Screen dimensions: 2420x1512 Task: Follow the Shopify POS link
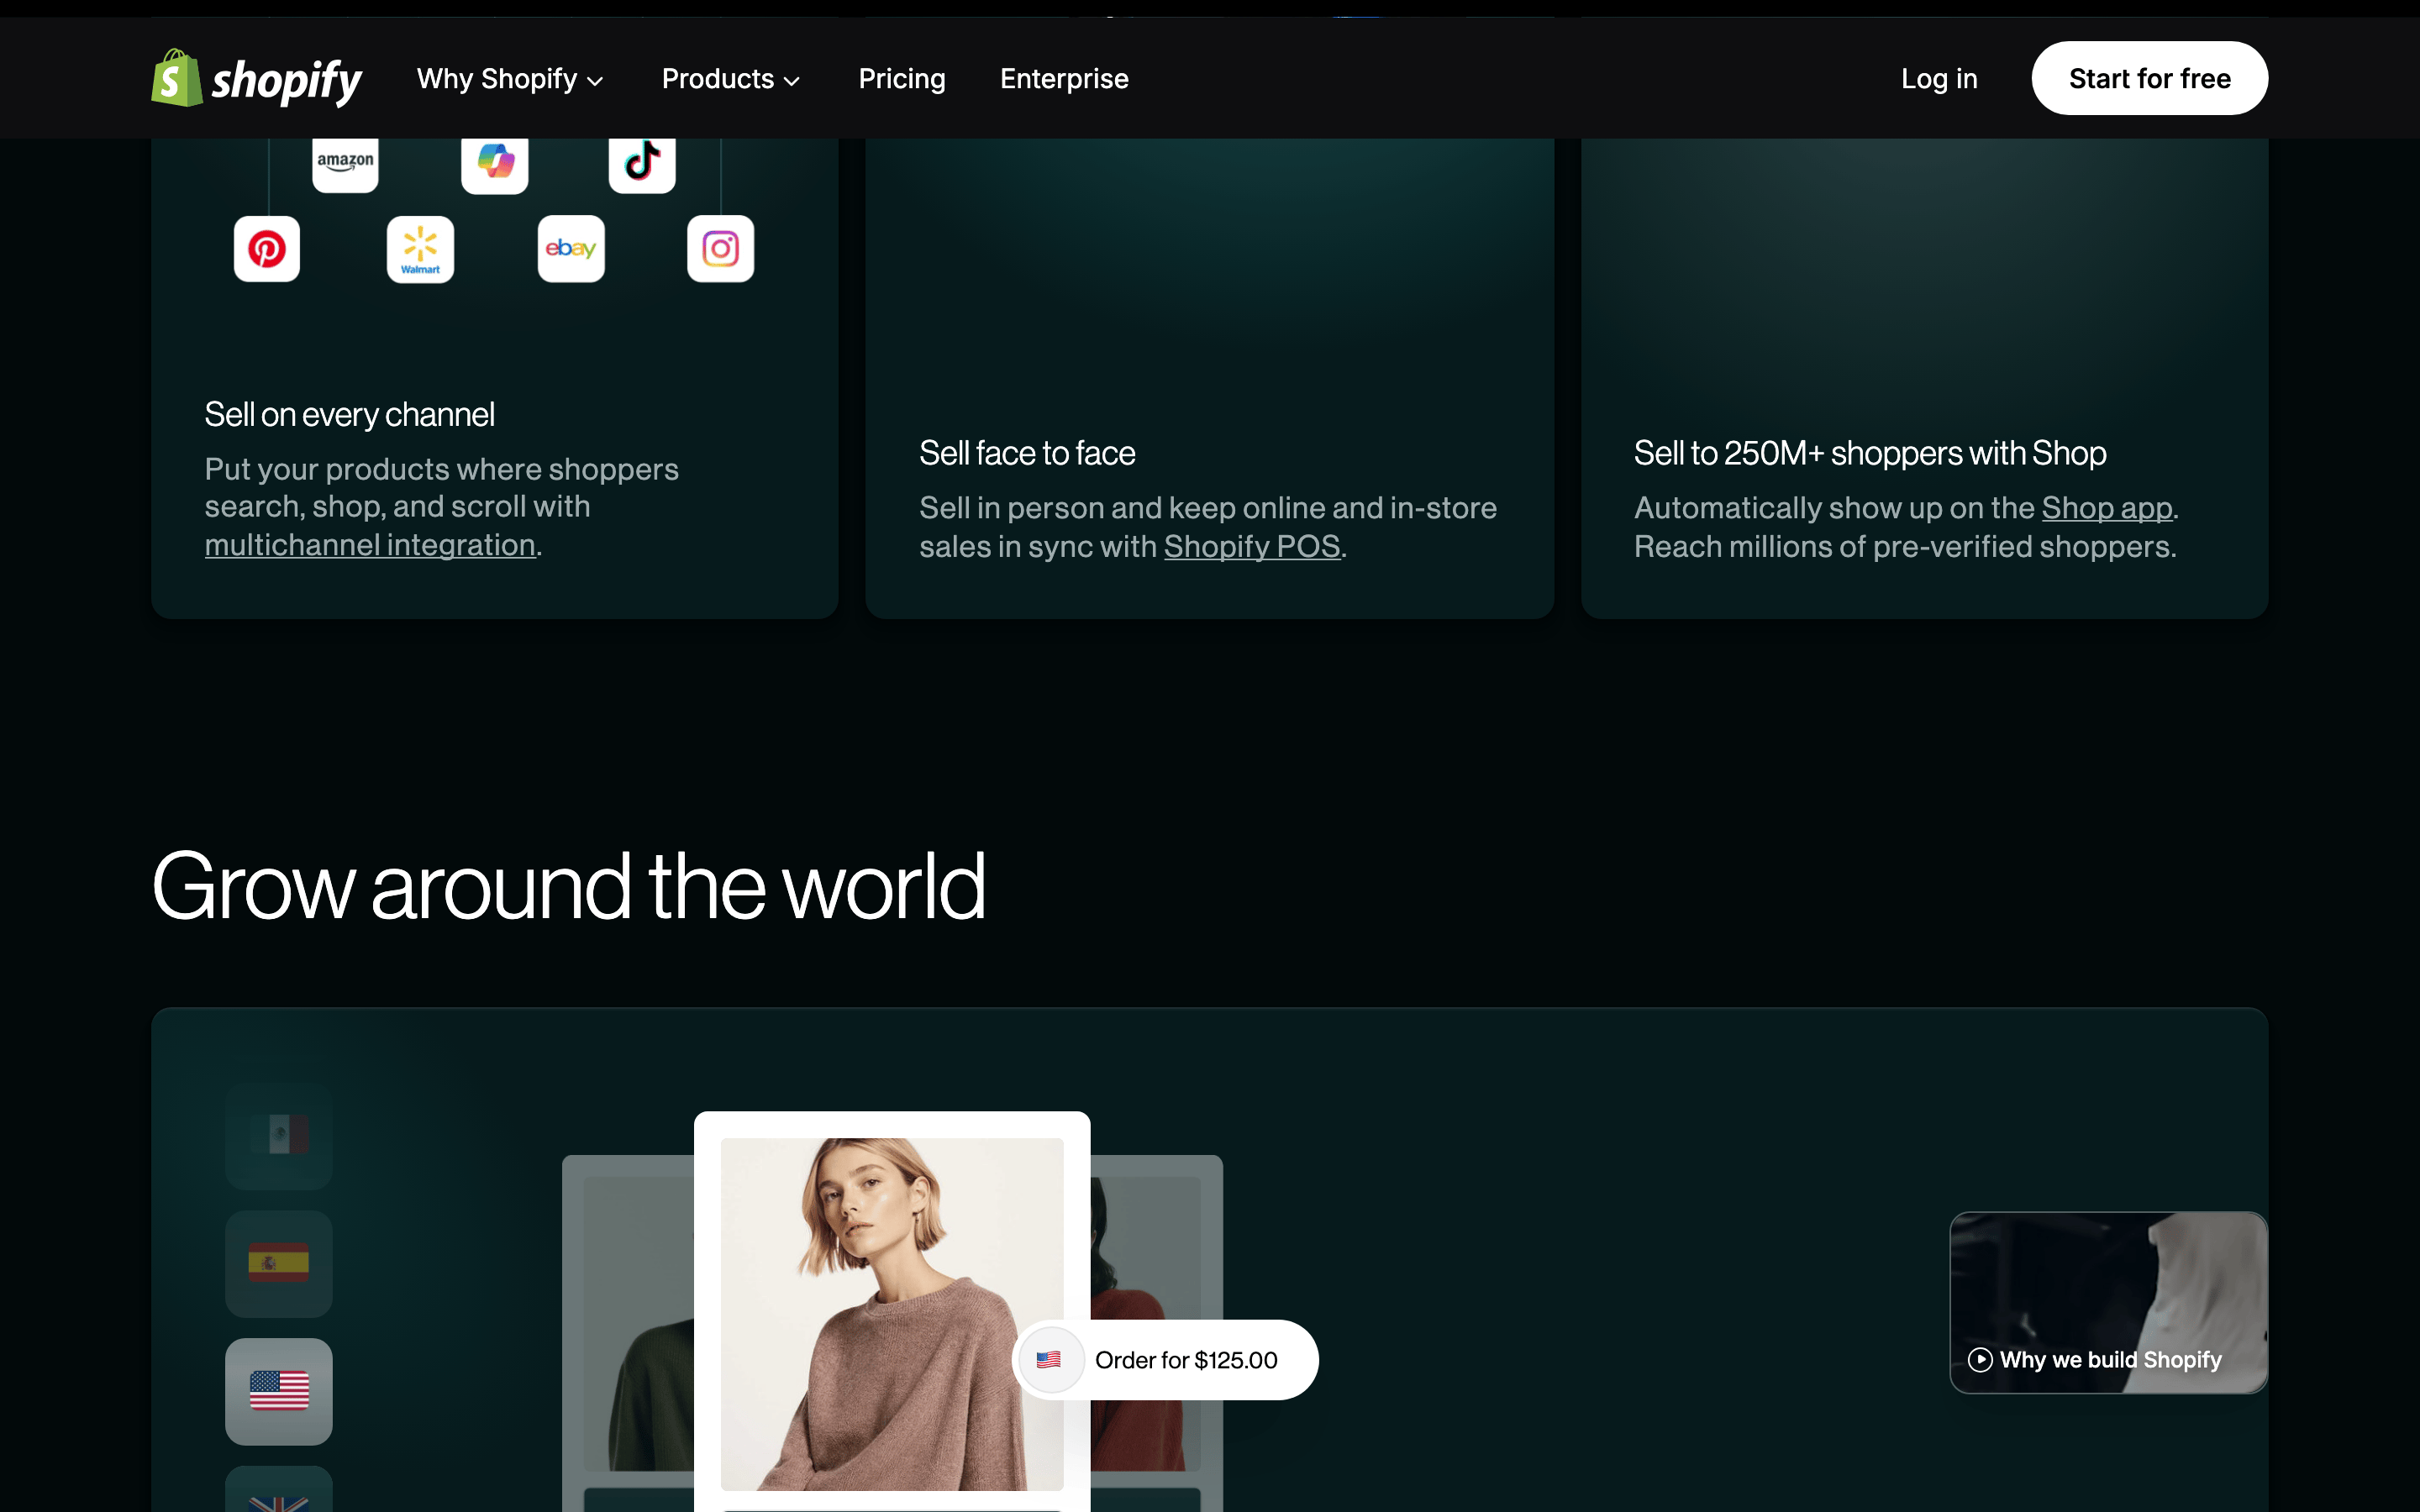(x=1252, y=547)
